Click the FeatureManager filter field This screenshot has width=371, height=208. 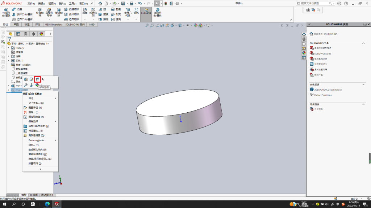click(30, 39)
